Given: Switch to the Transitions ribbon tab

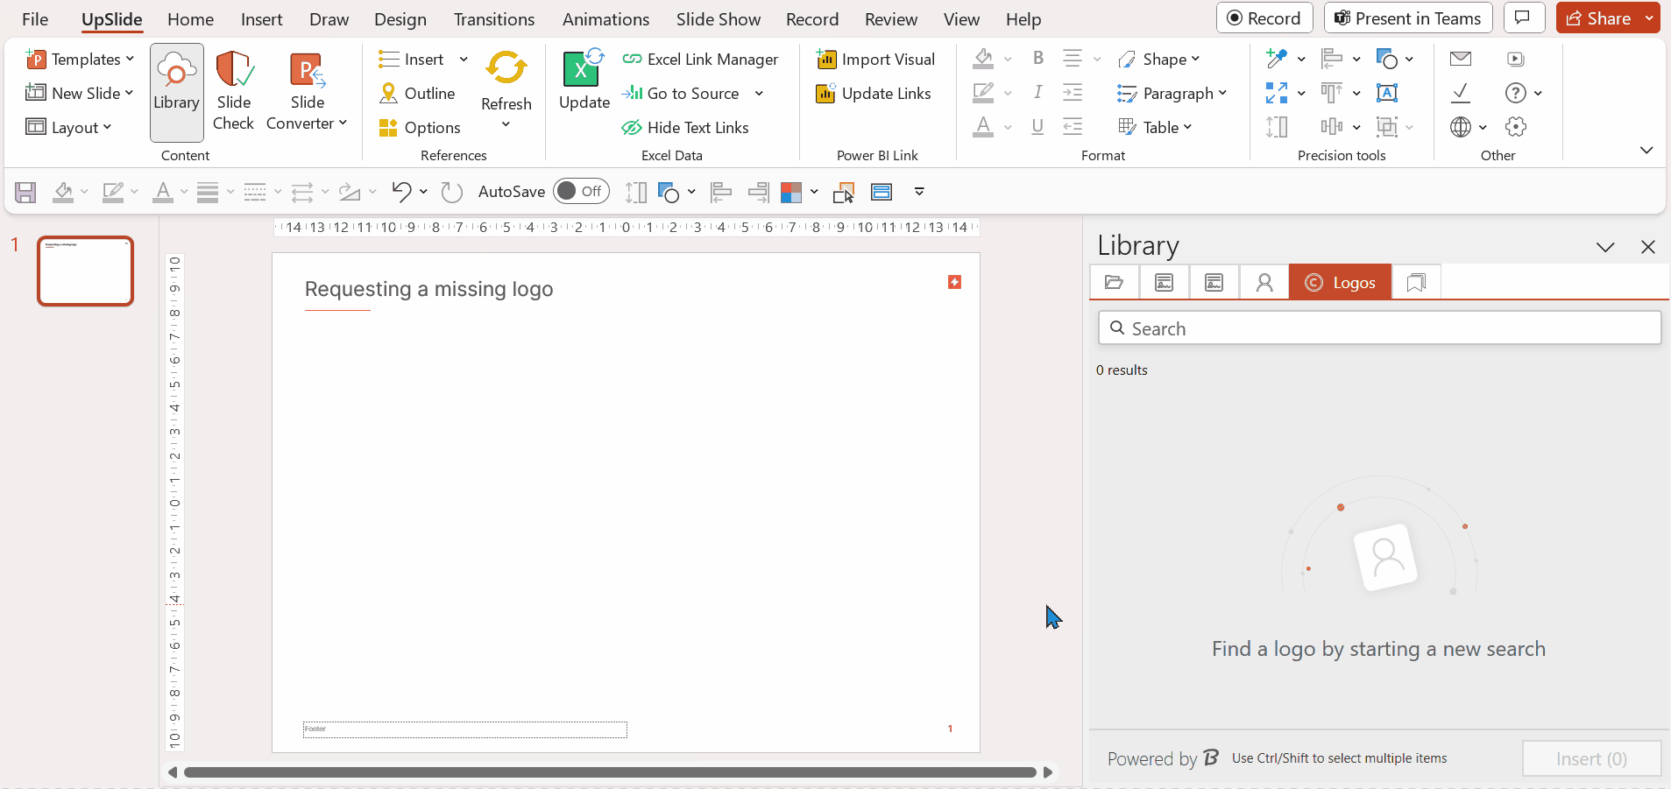Looking at the screenshot, I should tap(494, 19).
